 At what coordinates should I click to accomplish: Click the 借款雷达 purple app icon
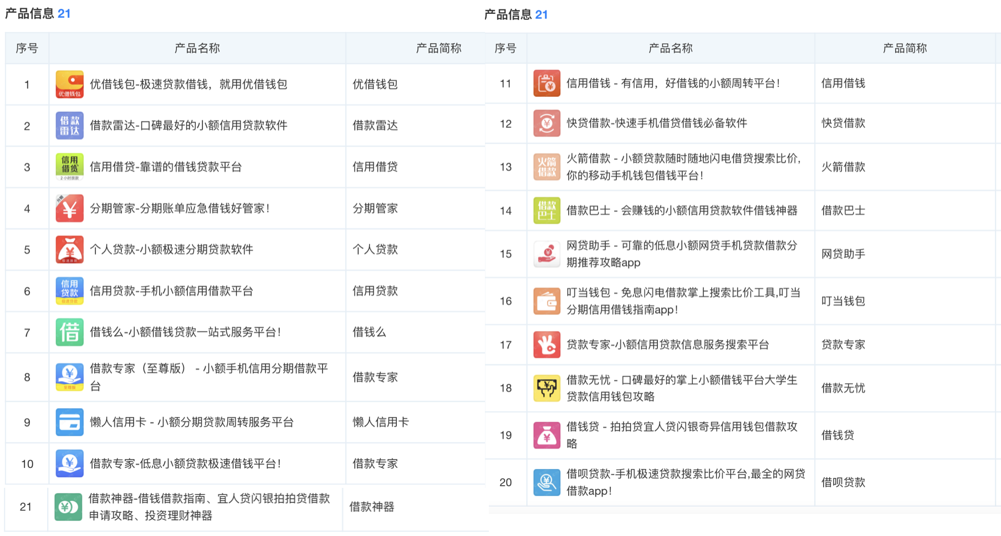click(69, 126)
